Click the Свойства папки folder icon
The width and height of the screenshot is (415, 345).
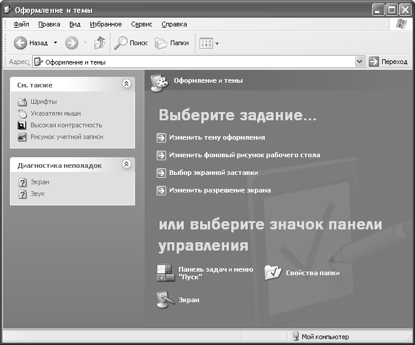(x=273, y=272)
